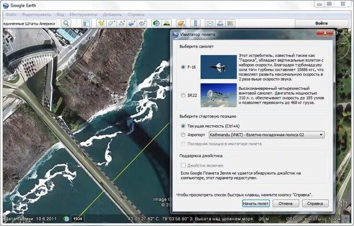354x226 pixels.
Task: Click the record a tour icon
Action: pos(142,23)
